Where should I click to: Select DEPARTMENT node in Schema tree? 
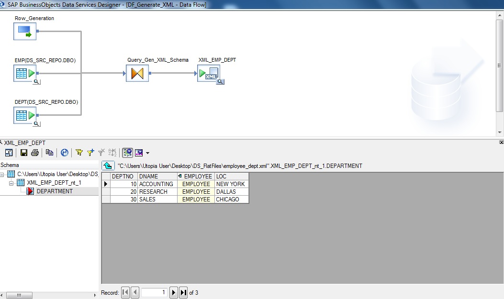[x=55, y=191]
